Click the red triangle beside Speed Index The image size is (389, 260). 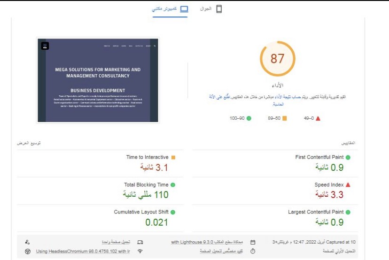348,184
